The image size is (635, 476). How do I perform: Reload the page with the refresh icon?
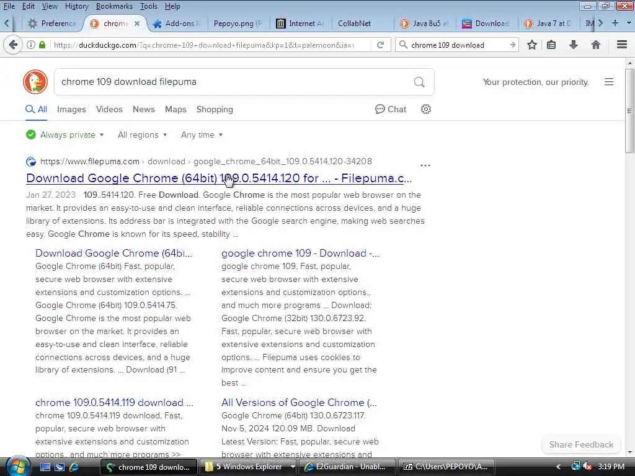pos(380,45)
